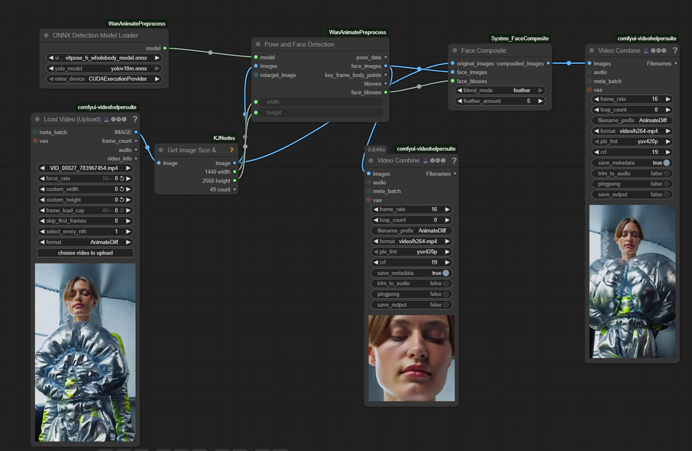Image resolution: width=692 pixels, height=451 pixels.
Task: Click the choose video to upload button
Action: (85, 253)
